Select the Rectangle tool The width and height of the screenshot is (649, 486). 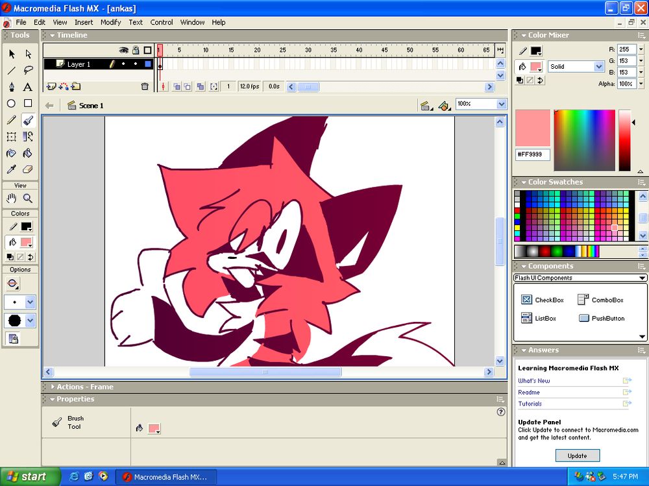[x=28, y=103]
